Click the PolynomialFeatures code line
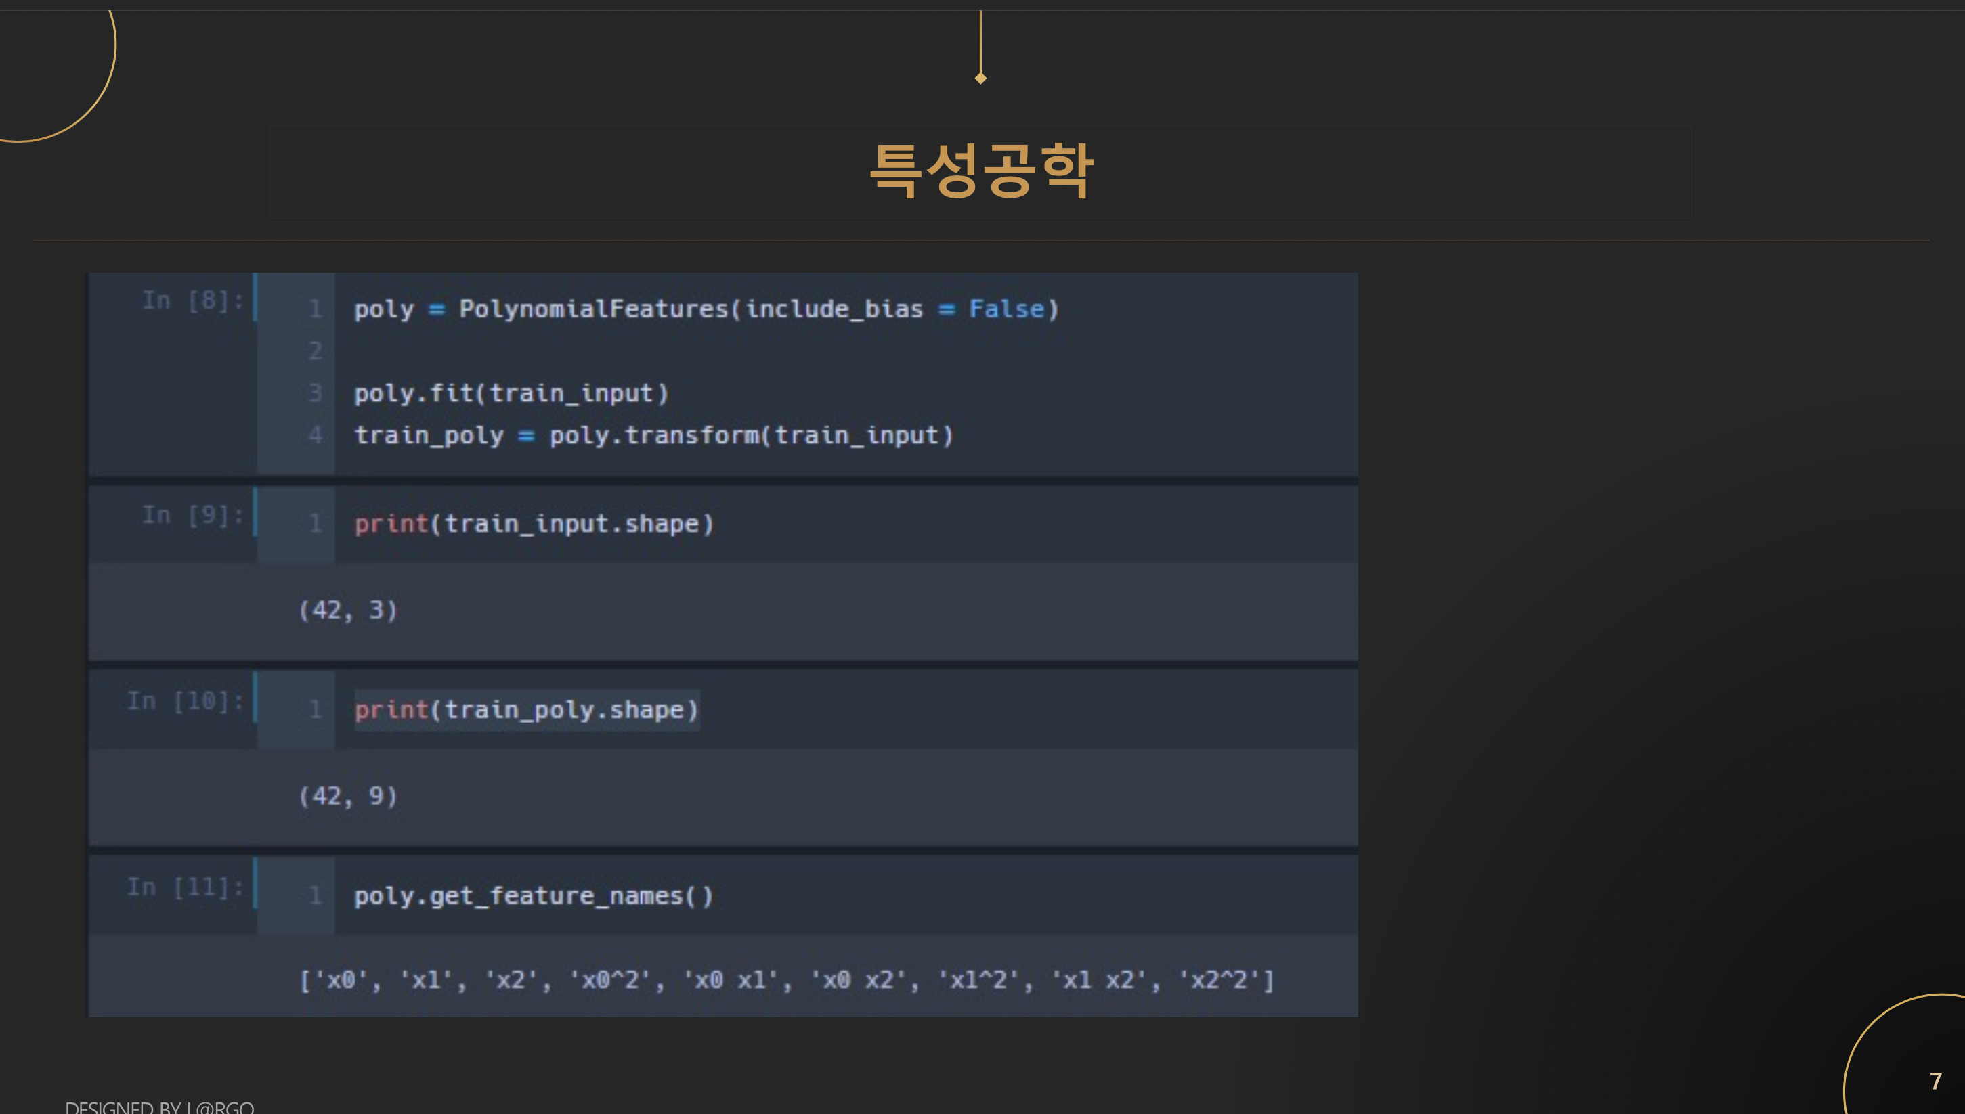Image resolution: width=1965 pixels, height=1114 pixels. click(x=706, y=309)
